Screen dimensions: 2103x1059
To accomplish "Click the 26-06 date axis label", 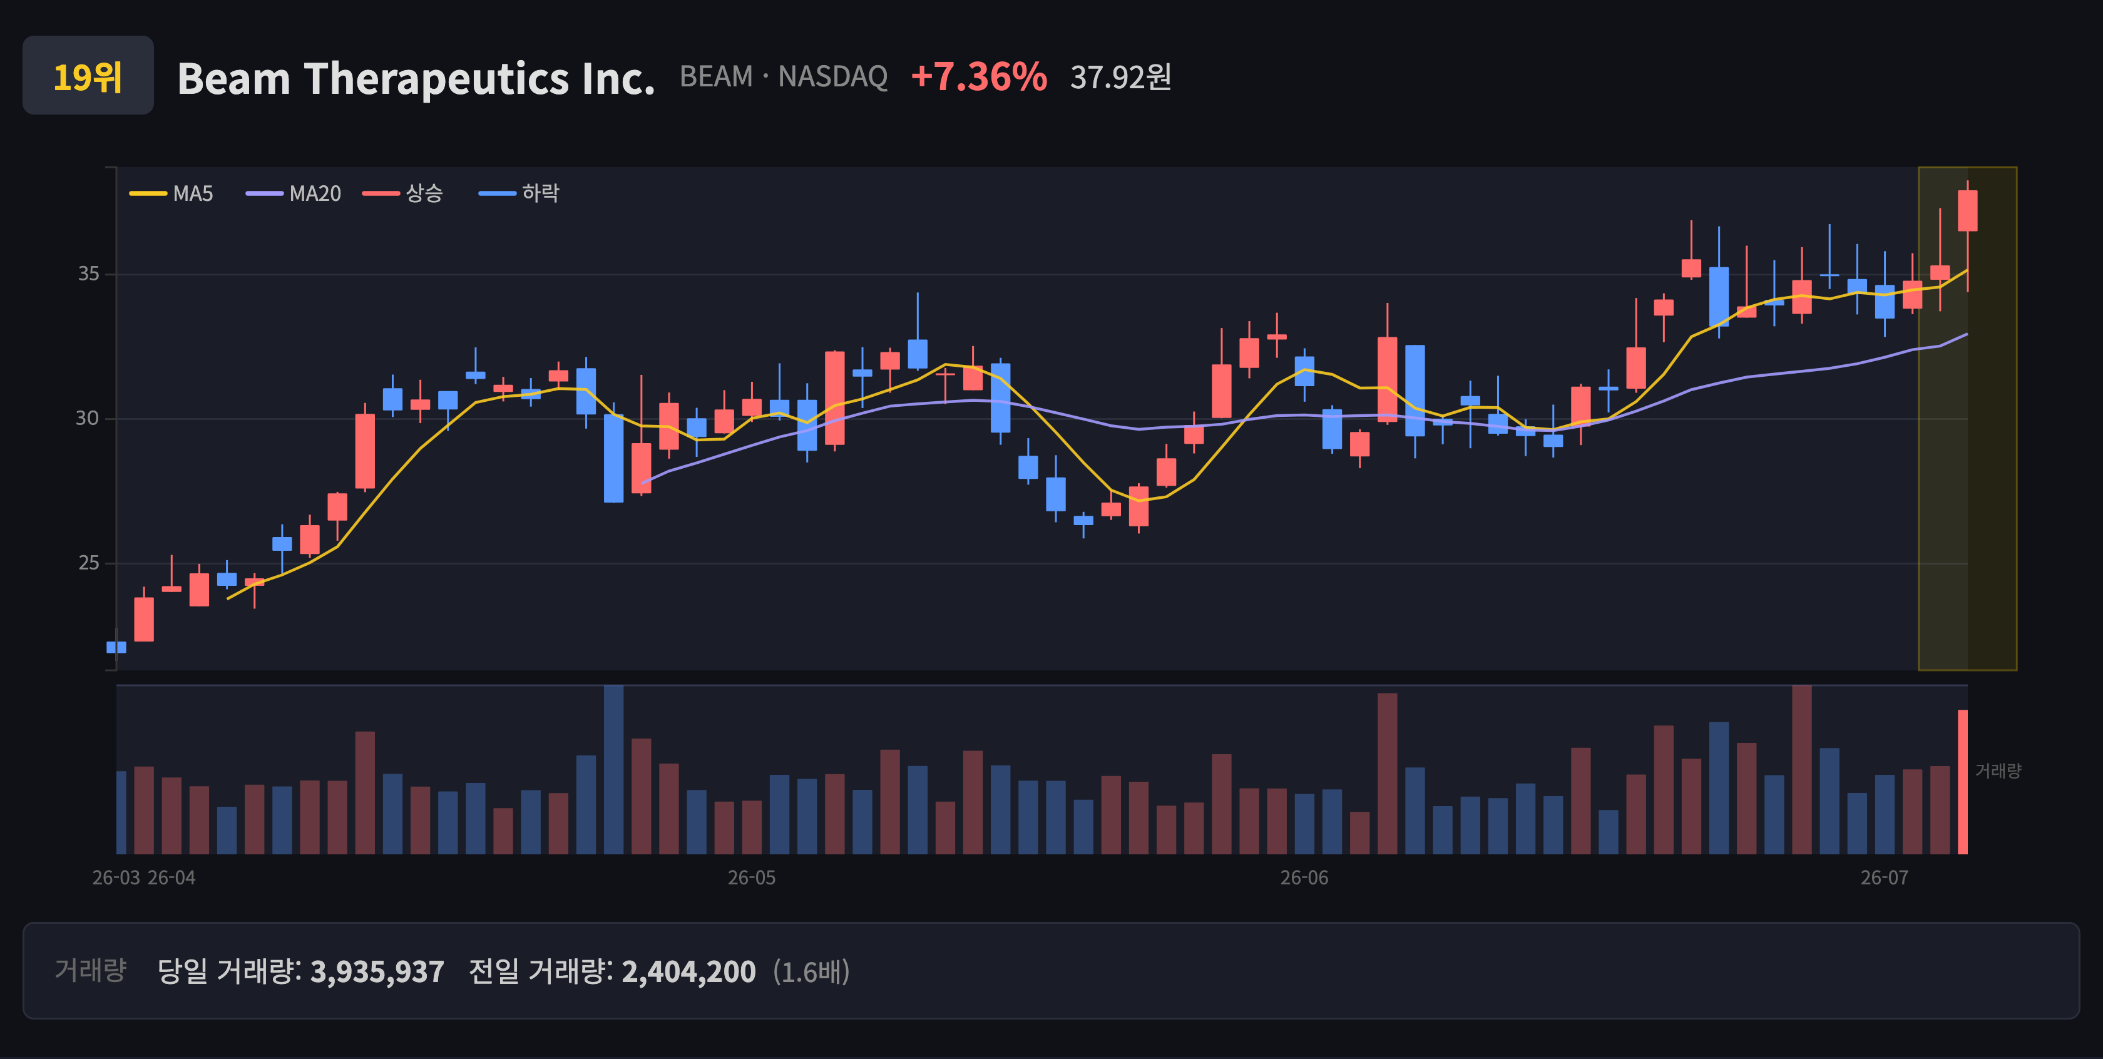I will pos(1304,877).
